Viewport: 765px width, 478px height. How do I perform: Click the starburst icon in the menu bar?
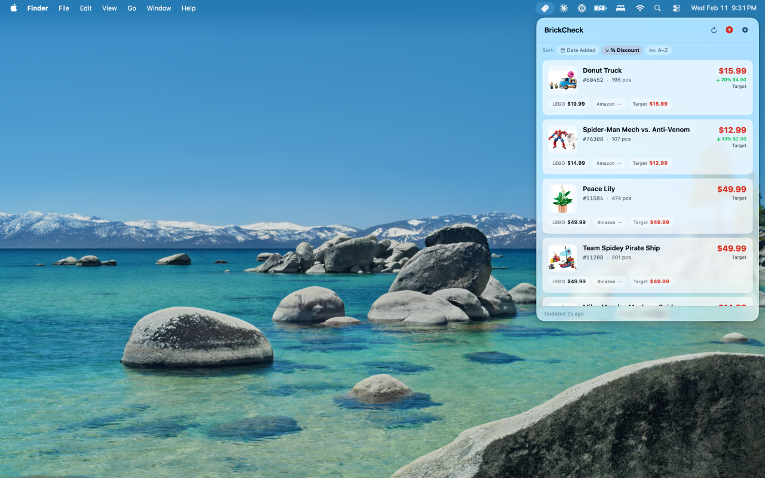(564, 8)
